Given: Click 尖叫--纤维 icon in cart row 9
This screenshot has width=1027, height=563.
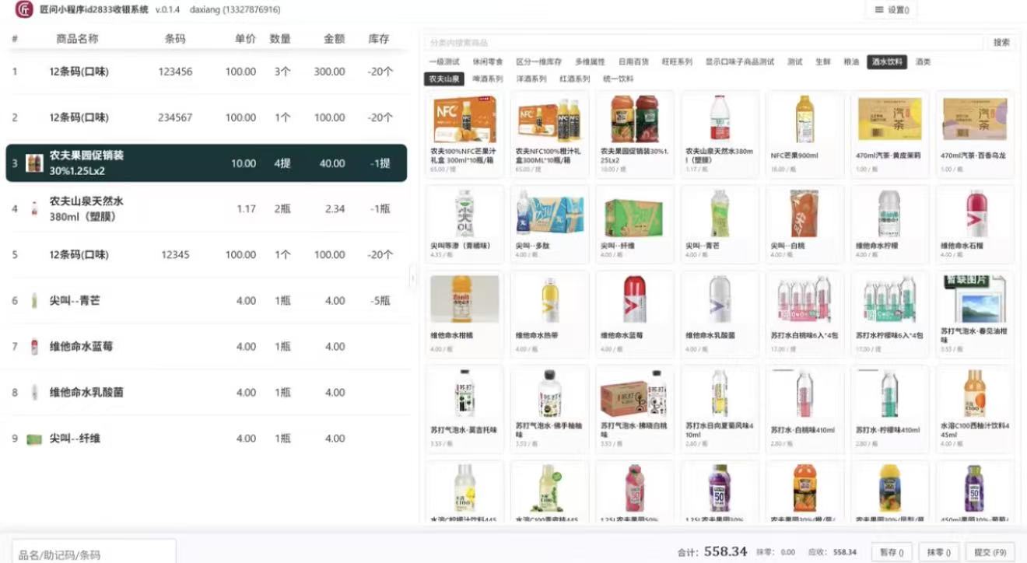Looking at the screenshot, I should pos(34,439).
